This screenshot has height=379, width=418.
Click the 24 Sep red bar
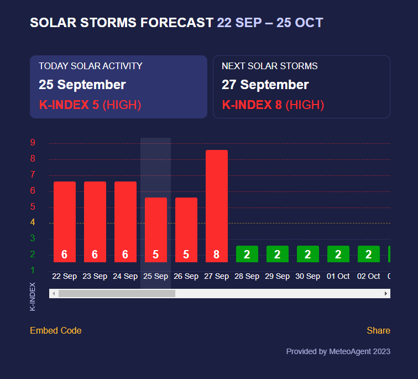126,221
